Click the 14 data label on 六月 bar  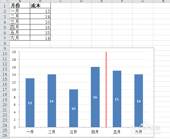click(x=139, y=101)
